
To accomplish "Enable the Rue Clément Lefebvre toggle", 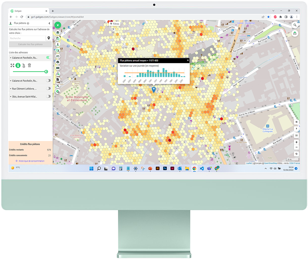I will 48,89.
